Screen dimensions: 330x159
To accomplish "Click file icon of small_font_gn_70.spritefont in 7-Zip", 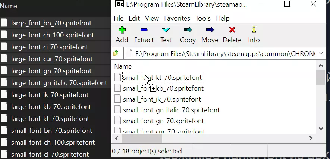I will (x=118, y=121).
